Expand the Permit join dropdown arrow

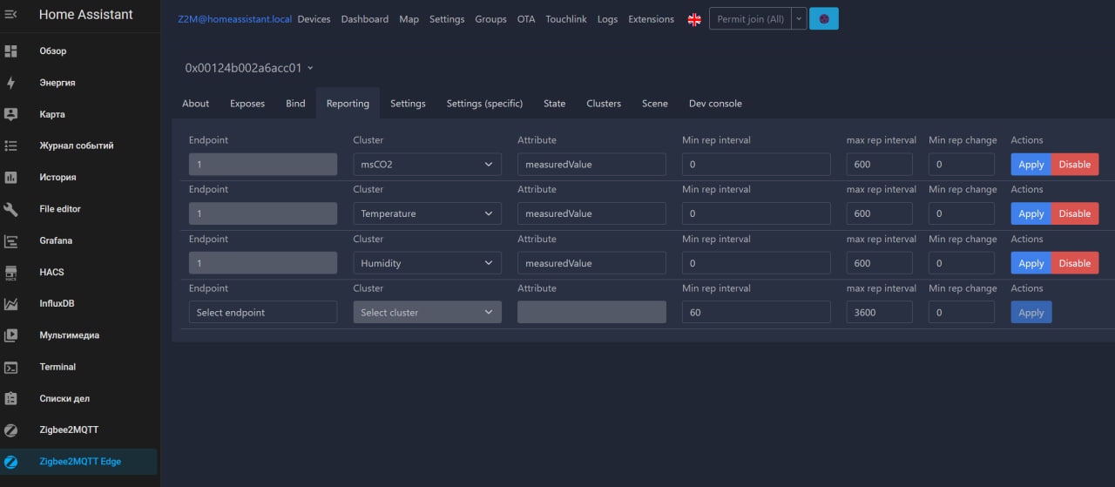[799, 19]
